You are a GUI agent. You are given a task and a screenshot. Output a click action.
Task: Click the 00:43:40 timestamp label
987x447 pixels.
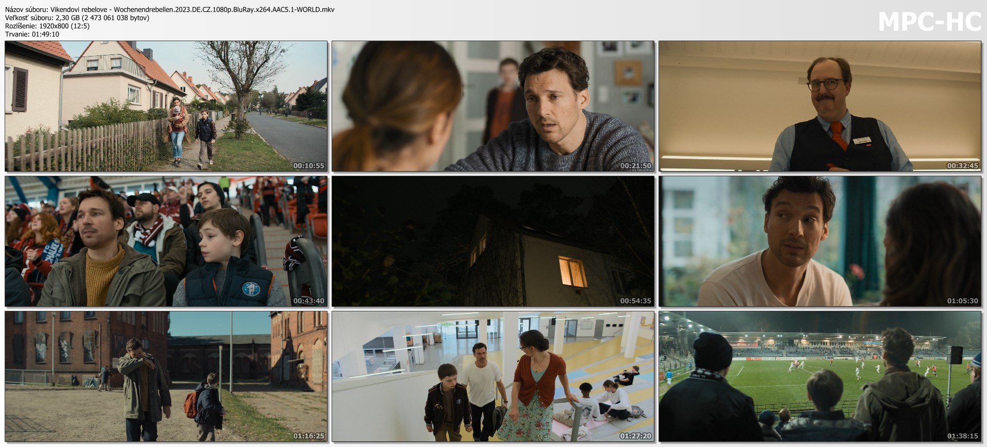pyautogui.click(x=308, y=301)
